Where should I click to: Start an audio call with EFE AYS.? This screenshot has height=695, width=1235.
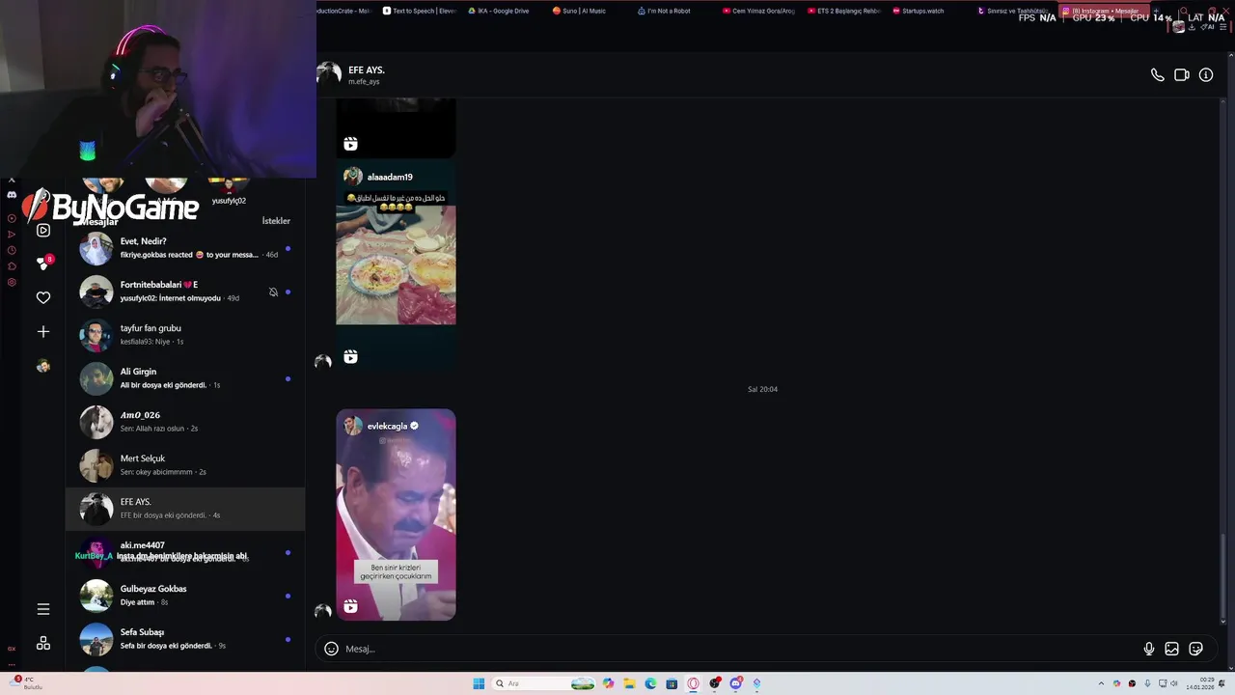(1157, 75)
